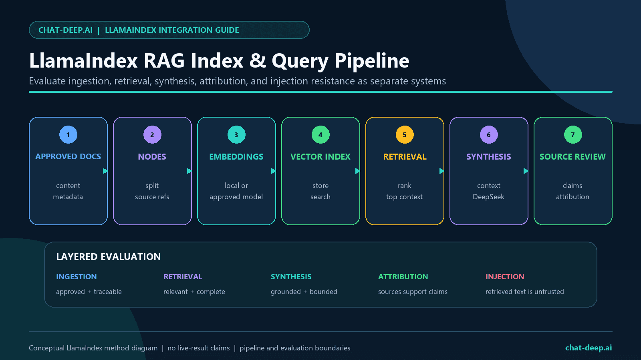
Task: Click the 'split source refs' description
Action: click(x=152, y=191)
